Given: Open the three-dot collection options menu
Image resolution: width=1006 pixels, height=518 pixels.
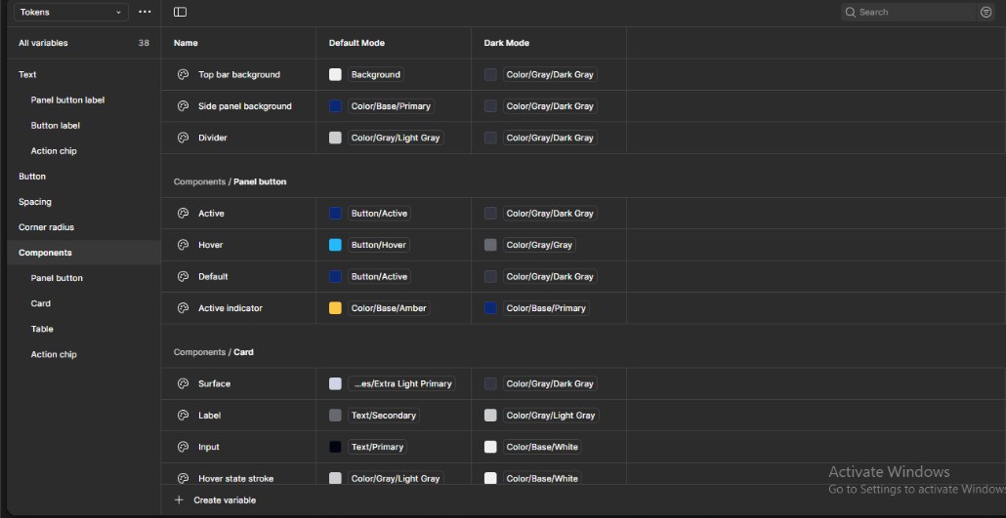Looking at the screenshot, I should coord(145,12).
